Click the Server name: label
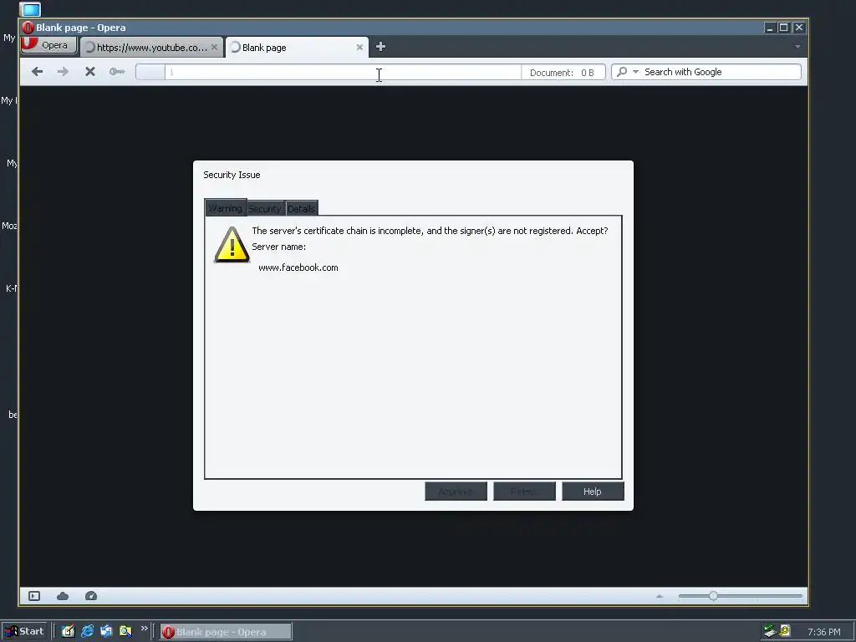This screenshot has width=856, height=642. [x=279, y=247]
